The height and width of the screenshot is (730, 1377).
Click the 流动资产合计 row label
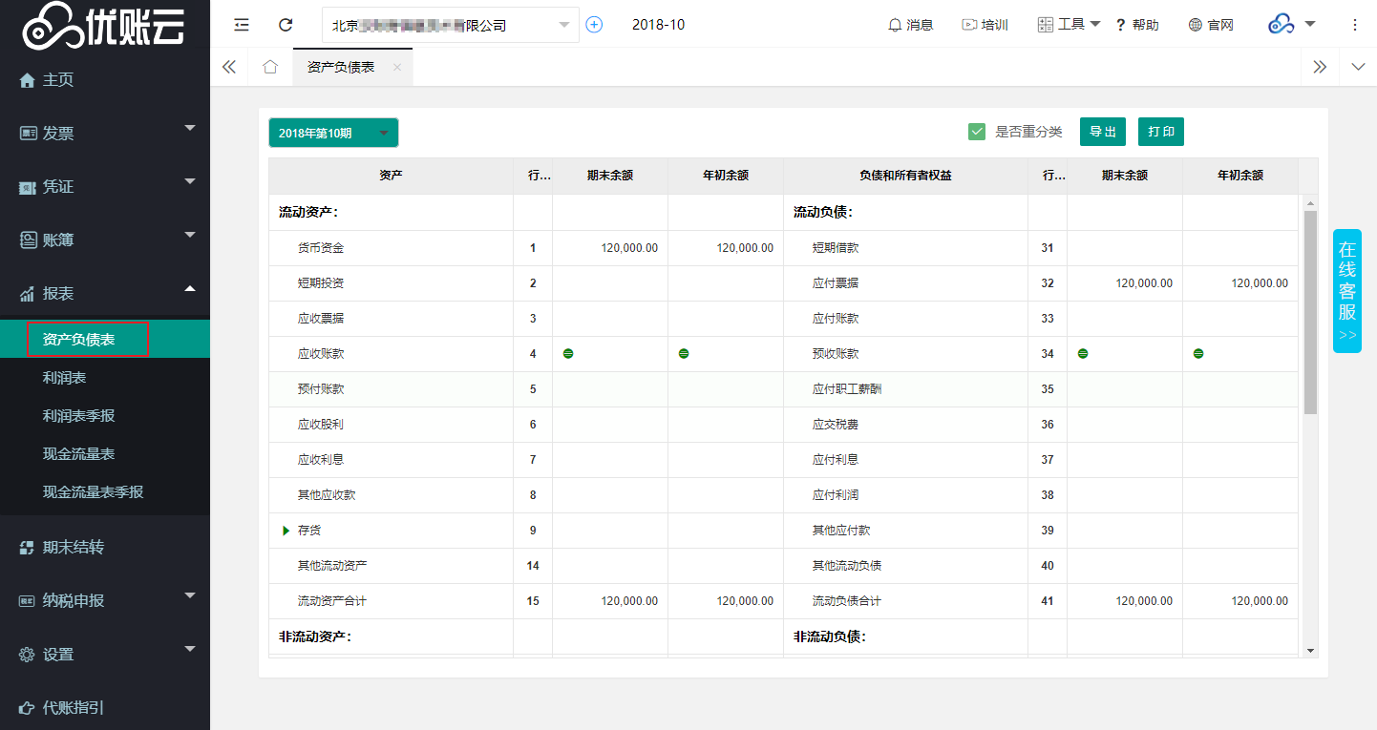click(x=332, y=601)
